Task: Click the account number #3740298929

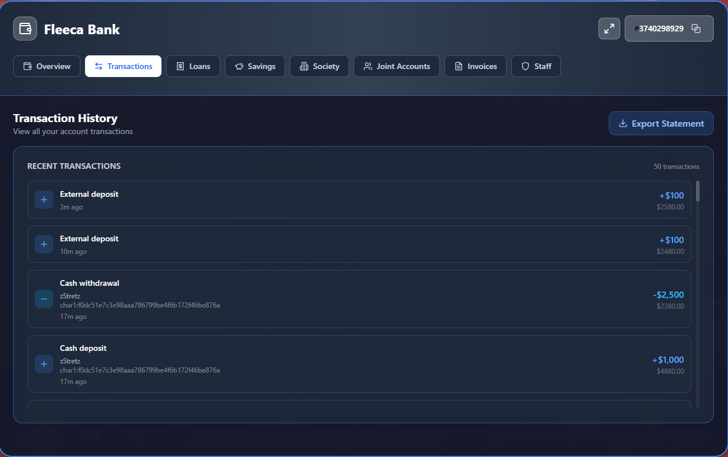Action: (659, 29)
